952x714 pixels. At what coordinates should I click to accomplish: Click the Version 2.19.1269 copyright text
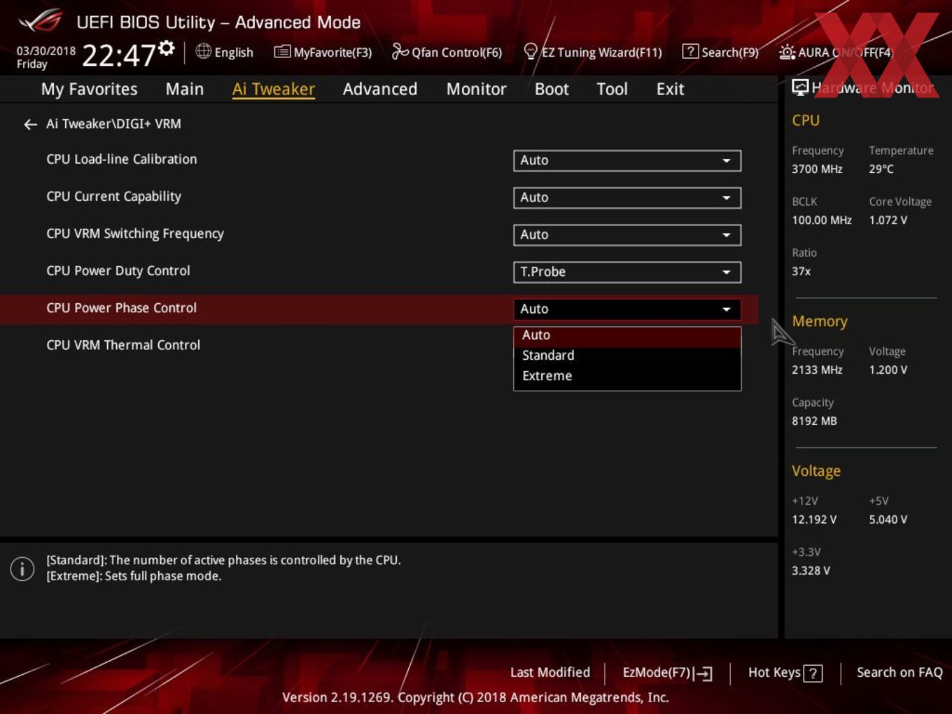click(475, 697)
